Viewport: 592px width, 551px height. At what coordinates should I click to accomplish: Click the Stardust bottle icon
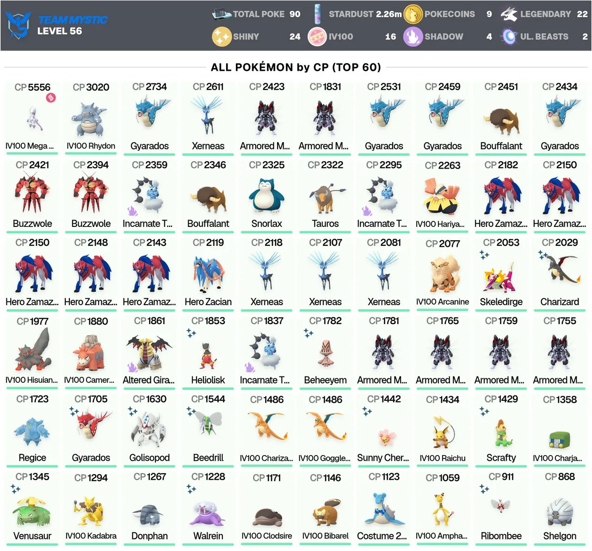[317, 14]
